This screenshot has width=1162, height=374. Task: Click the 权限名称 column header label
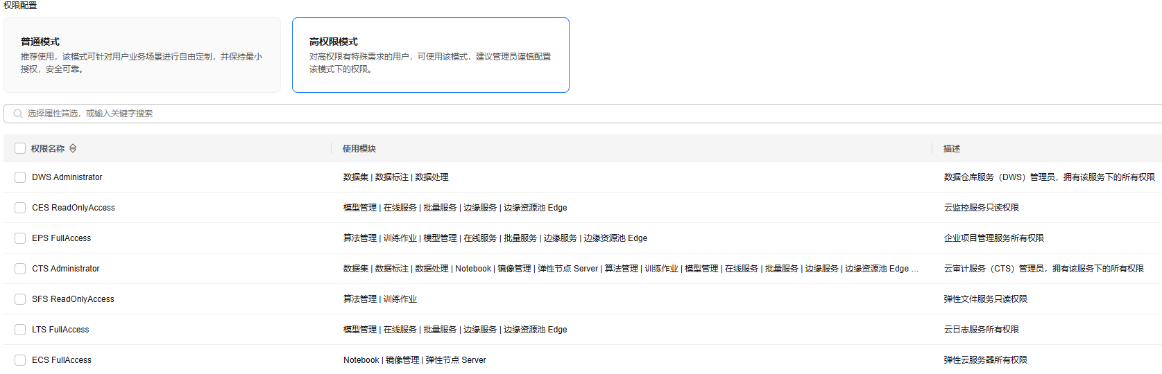tap(48, 148)
